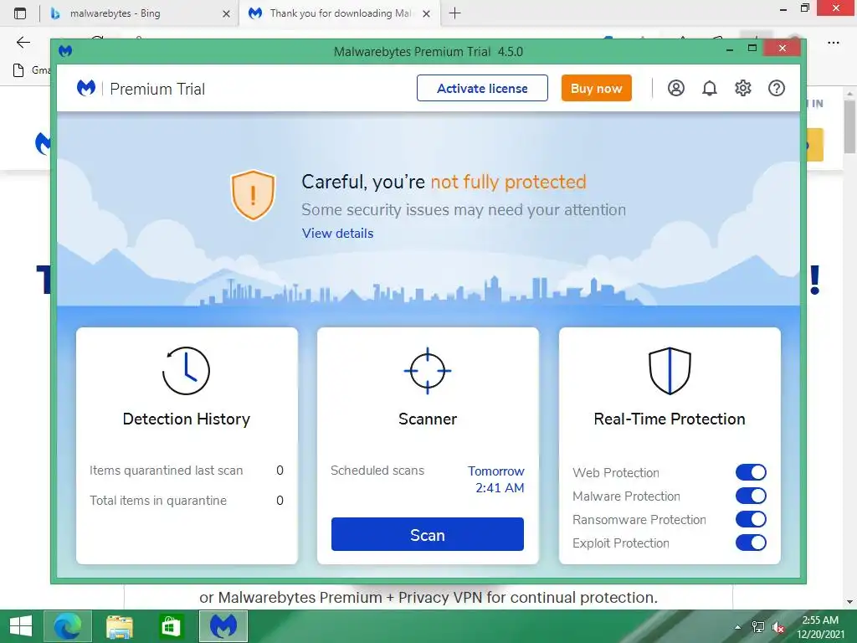Click the taskbar clock showing 2:55 AM
The width and height of the screenshot is (857, 643).
click(820, 626)
